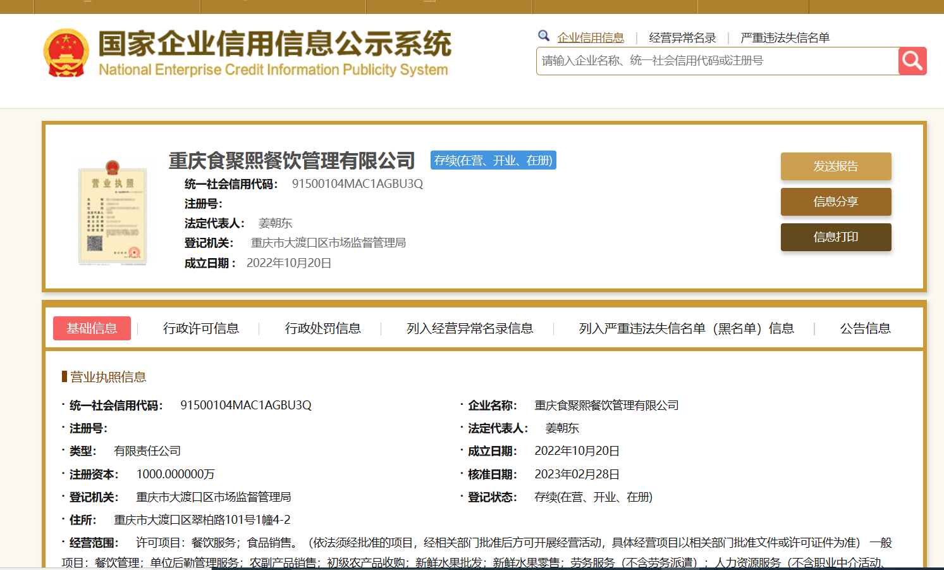The width and height of the screenshot is (944, 570).
Task: Open the 行政许可信息 tab
Action: coord(201,328)
